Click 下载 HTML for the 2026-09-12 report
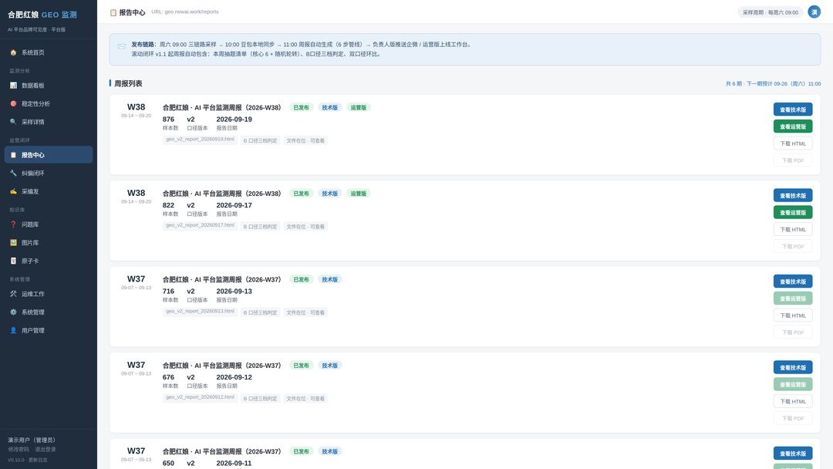This screenshot has height=469, width=833. [793, 402]
